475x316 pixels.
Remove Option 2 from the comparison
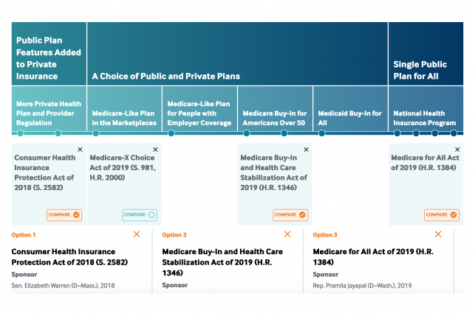click(287, 234)
